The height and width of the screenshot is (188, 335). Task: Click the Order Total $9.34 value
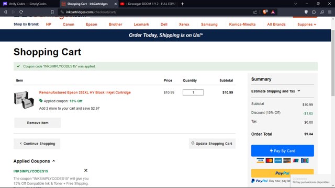click(308, 134)
